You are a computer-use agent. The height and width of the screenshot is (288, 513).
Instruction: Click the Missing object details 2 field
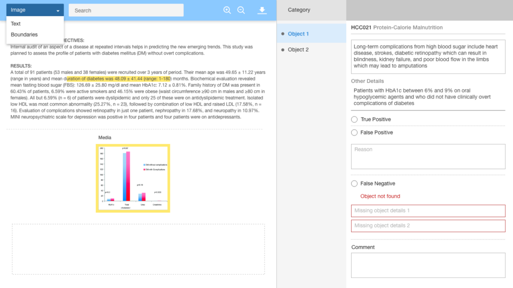428,226
